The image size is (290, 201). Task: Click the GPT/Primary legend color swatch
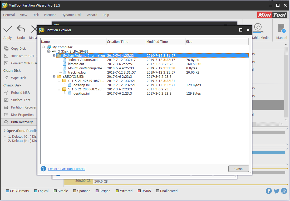(7, 191)
